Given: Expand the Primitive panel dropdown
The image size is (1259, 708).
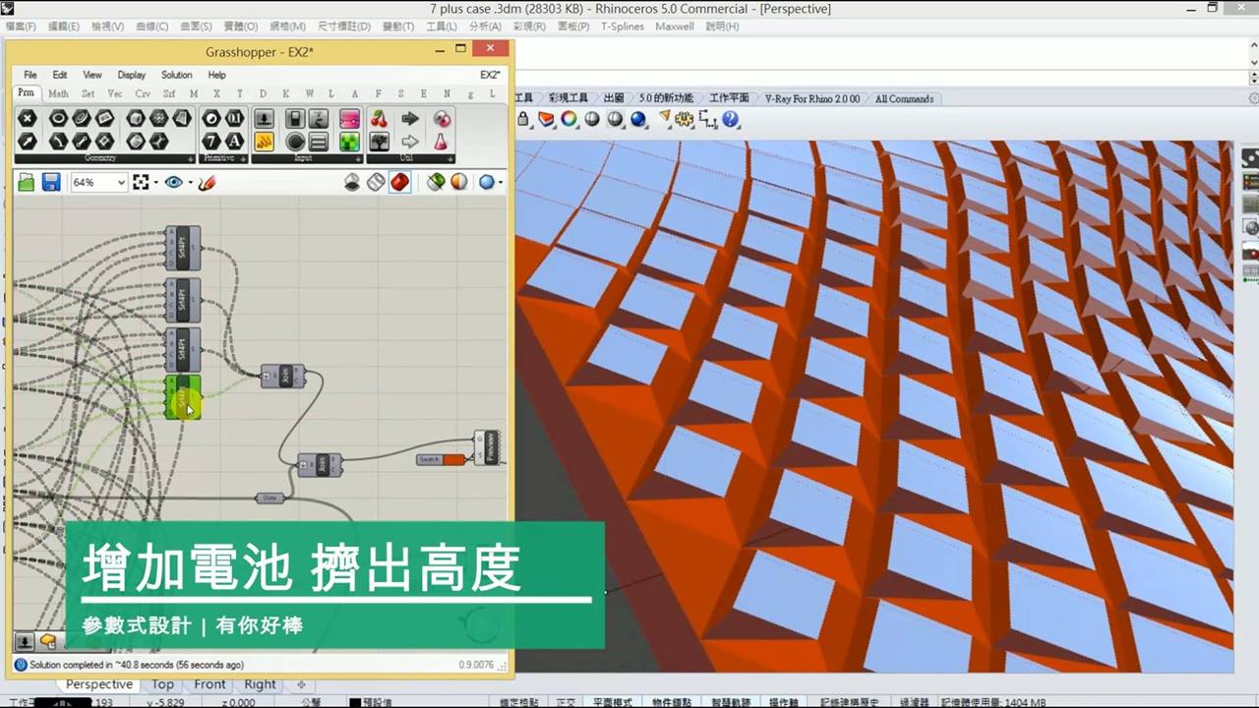Looking at the screenshot, I should [x=243, y=158].
